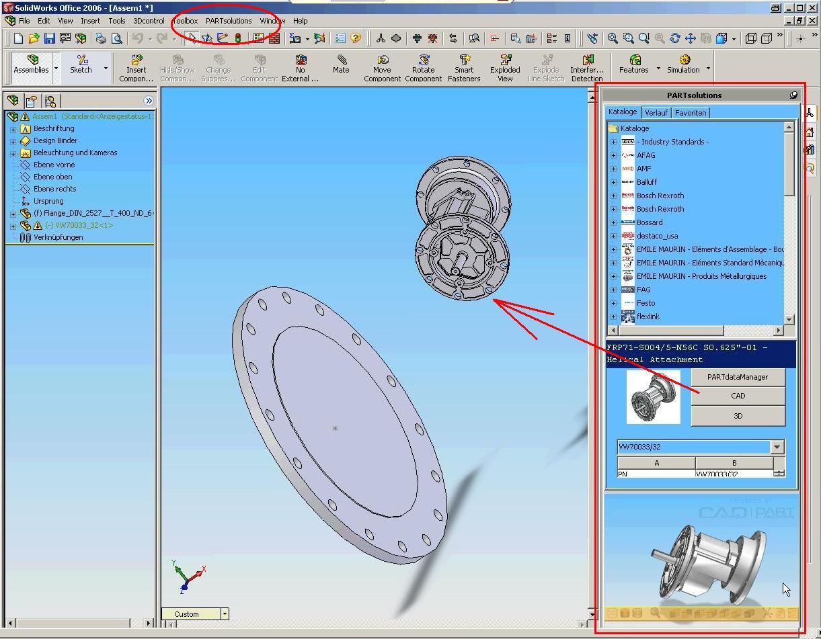This screenshot has width=821, height=639.
Task: Select VW70033_32<1> component
Action: coord(79,225)
